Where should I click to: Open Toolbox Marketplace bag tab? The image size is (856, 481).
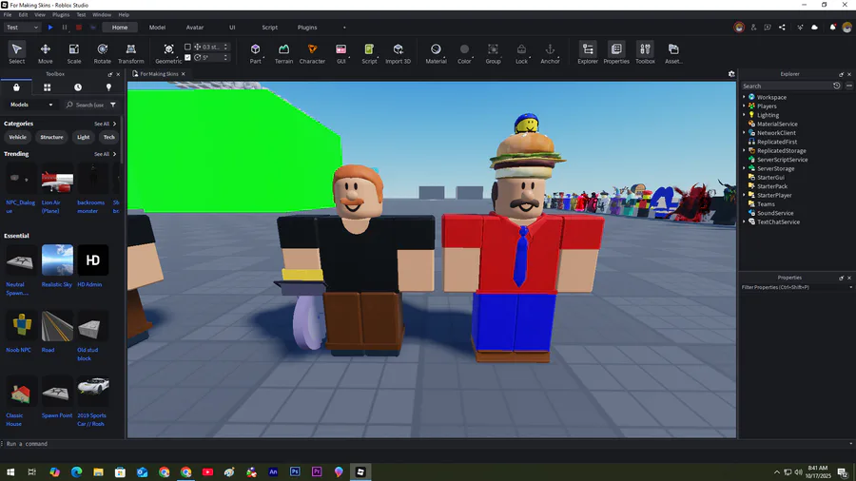click(16, 87)
